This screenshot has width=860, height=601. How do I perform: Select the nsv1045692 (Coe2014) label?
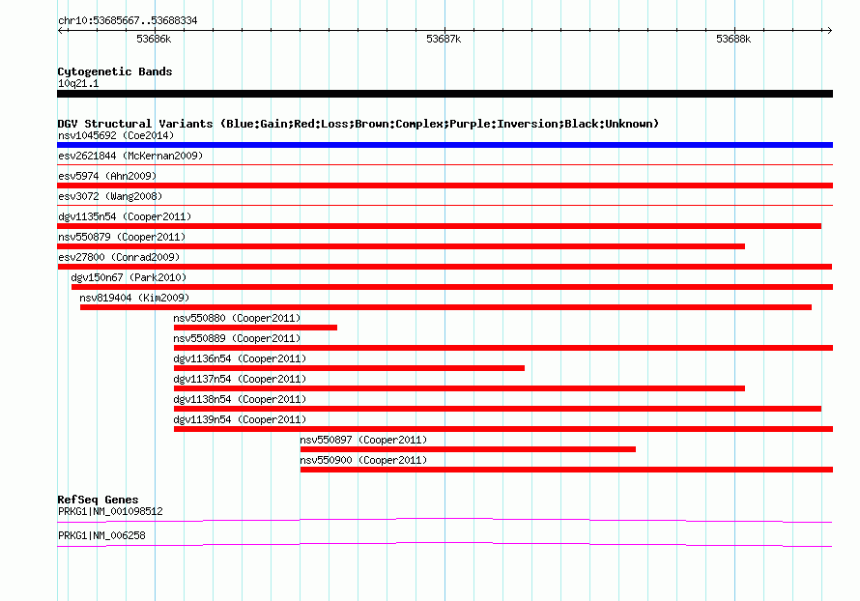coord(116,135)
